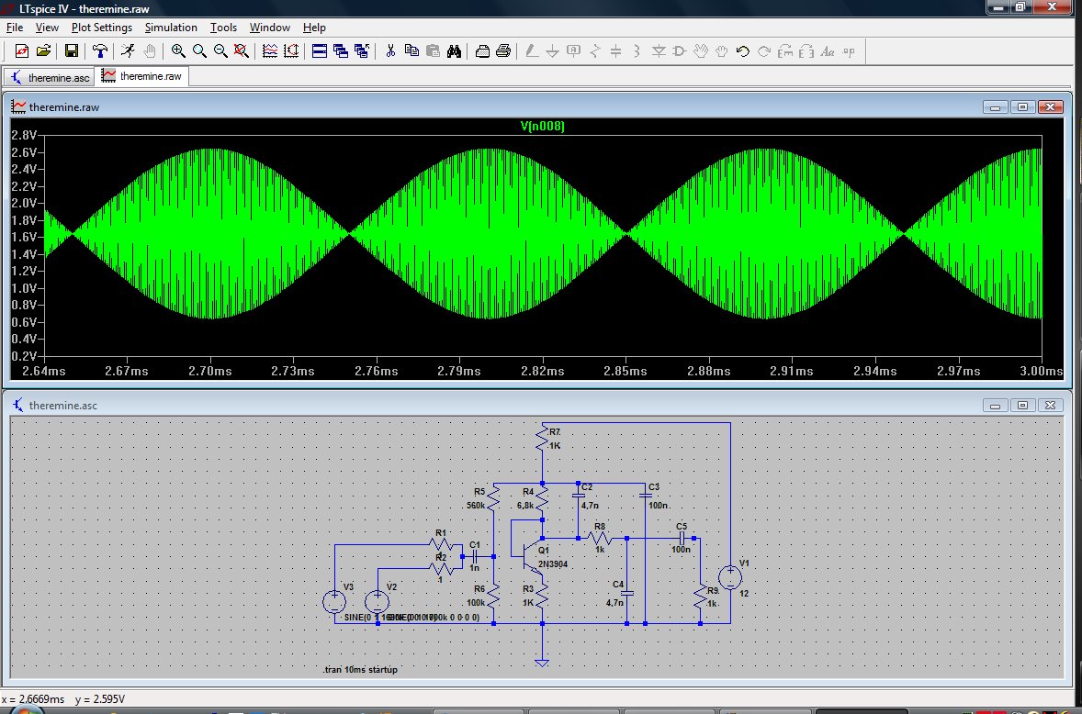
Task: Click the binoculars Find icon
Action: (x=453, y=51)
